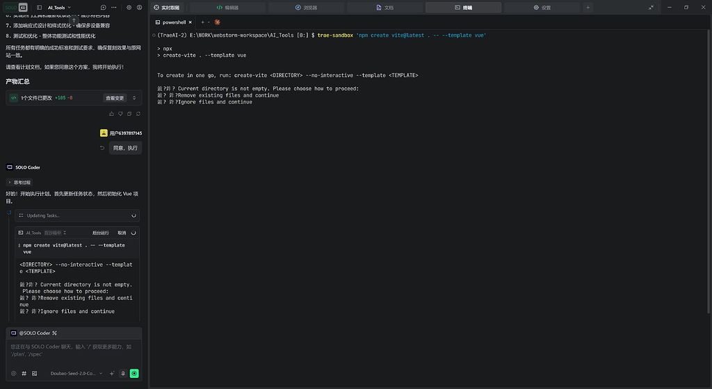Click the 后台运行 button

coord(100,233)
